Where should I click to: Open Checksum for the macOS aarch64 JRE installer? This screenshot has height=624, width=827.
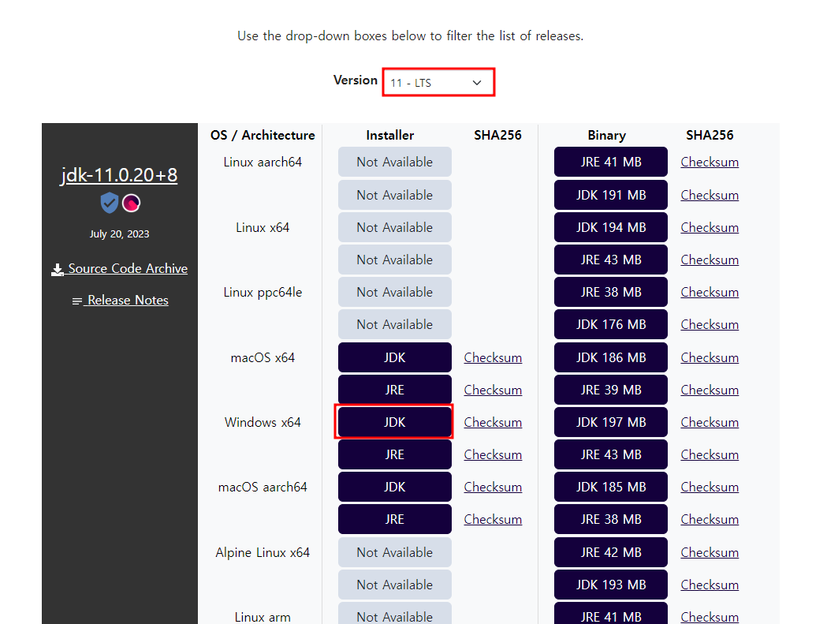tap(494, 519)
